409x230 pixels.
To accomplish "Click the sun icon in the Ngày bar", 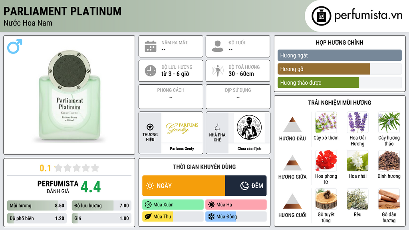I will (x=150, y=186).
